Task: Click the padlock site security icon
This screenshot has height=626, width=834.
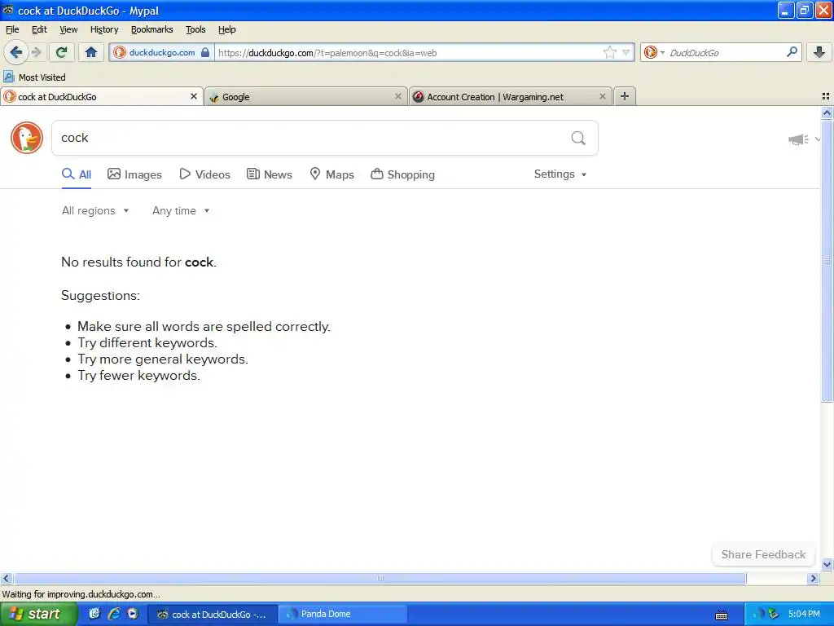Action: [x=204, y=52]
